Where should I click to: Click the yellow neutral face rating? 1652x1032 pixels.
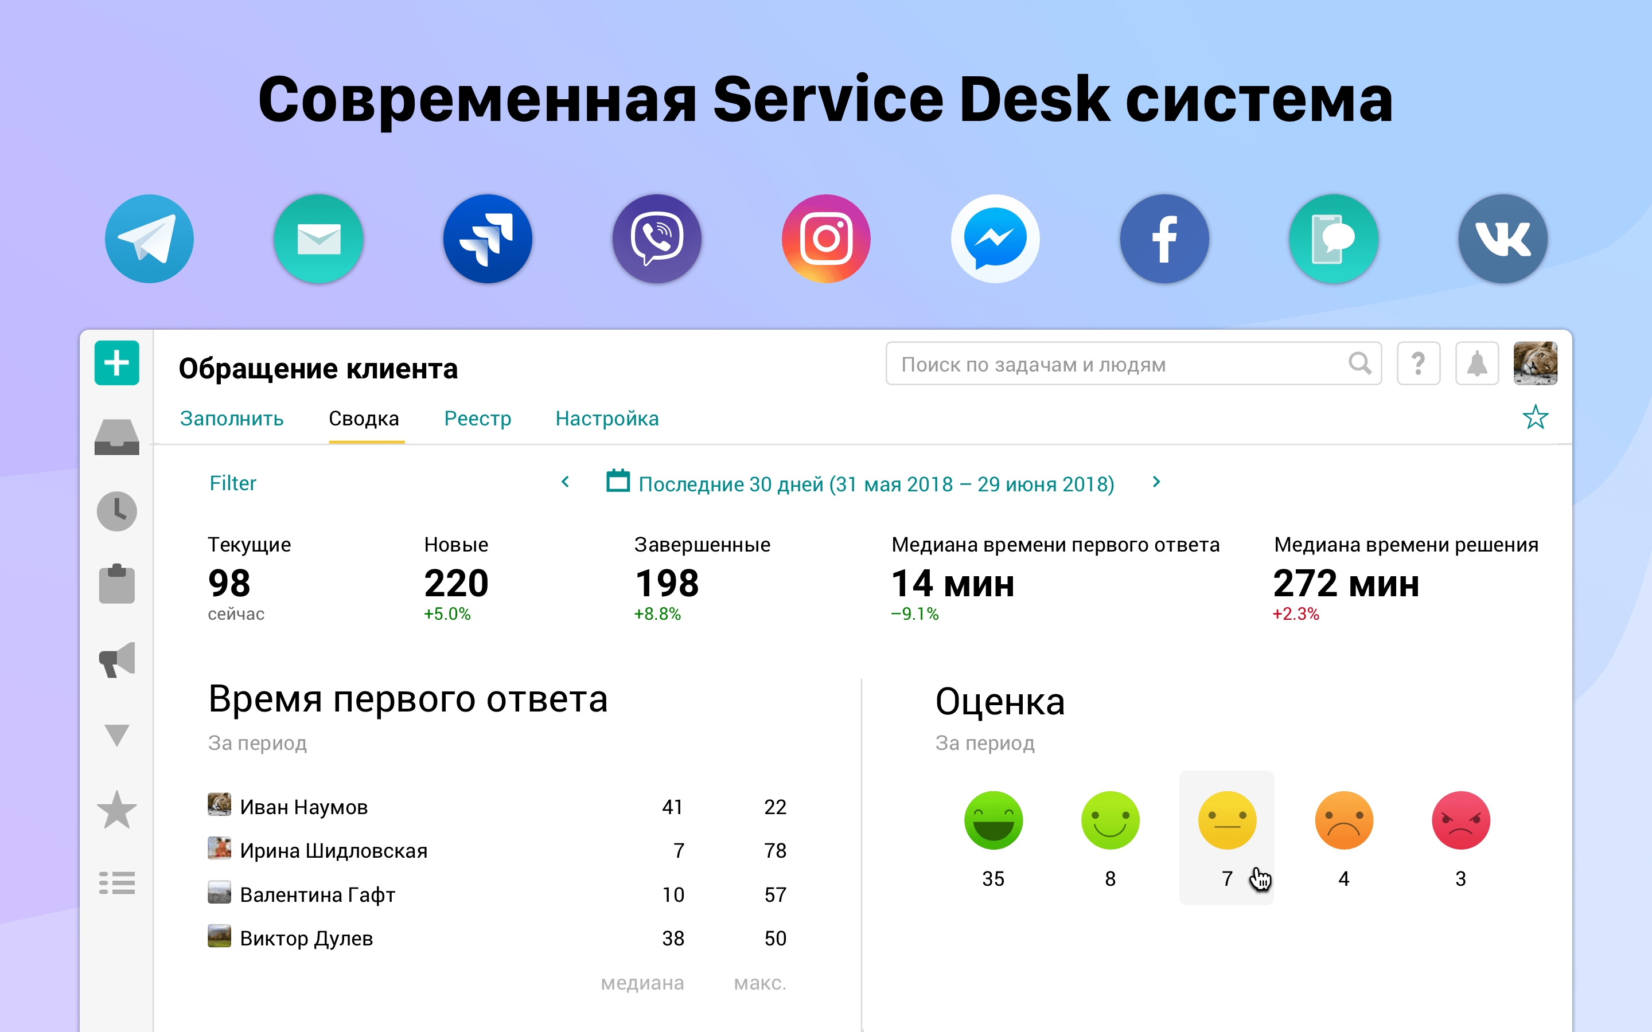(x=1227, y=820)
